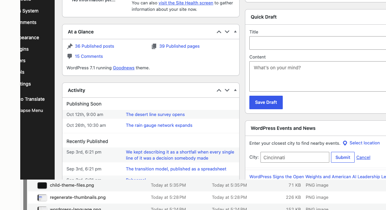
Task: Click the 71 KB size cell in Finder
Action: pos(295,185)
